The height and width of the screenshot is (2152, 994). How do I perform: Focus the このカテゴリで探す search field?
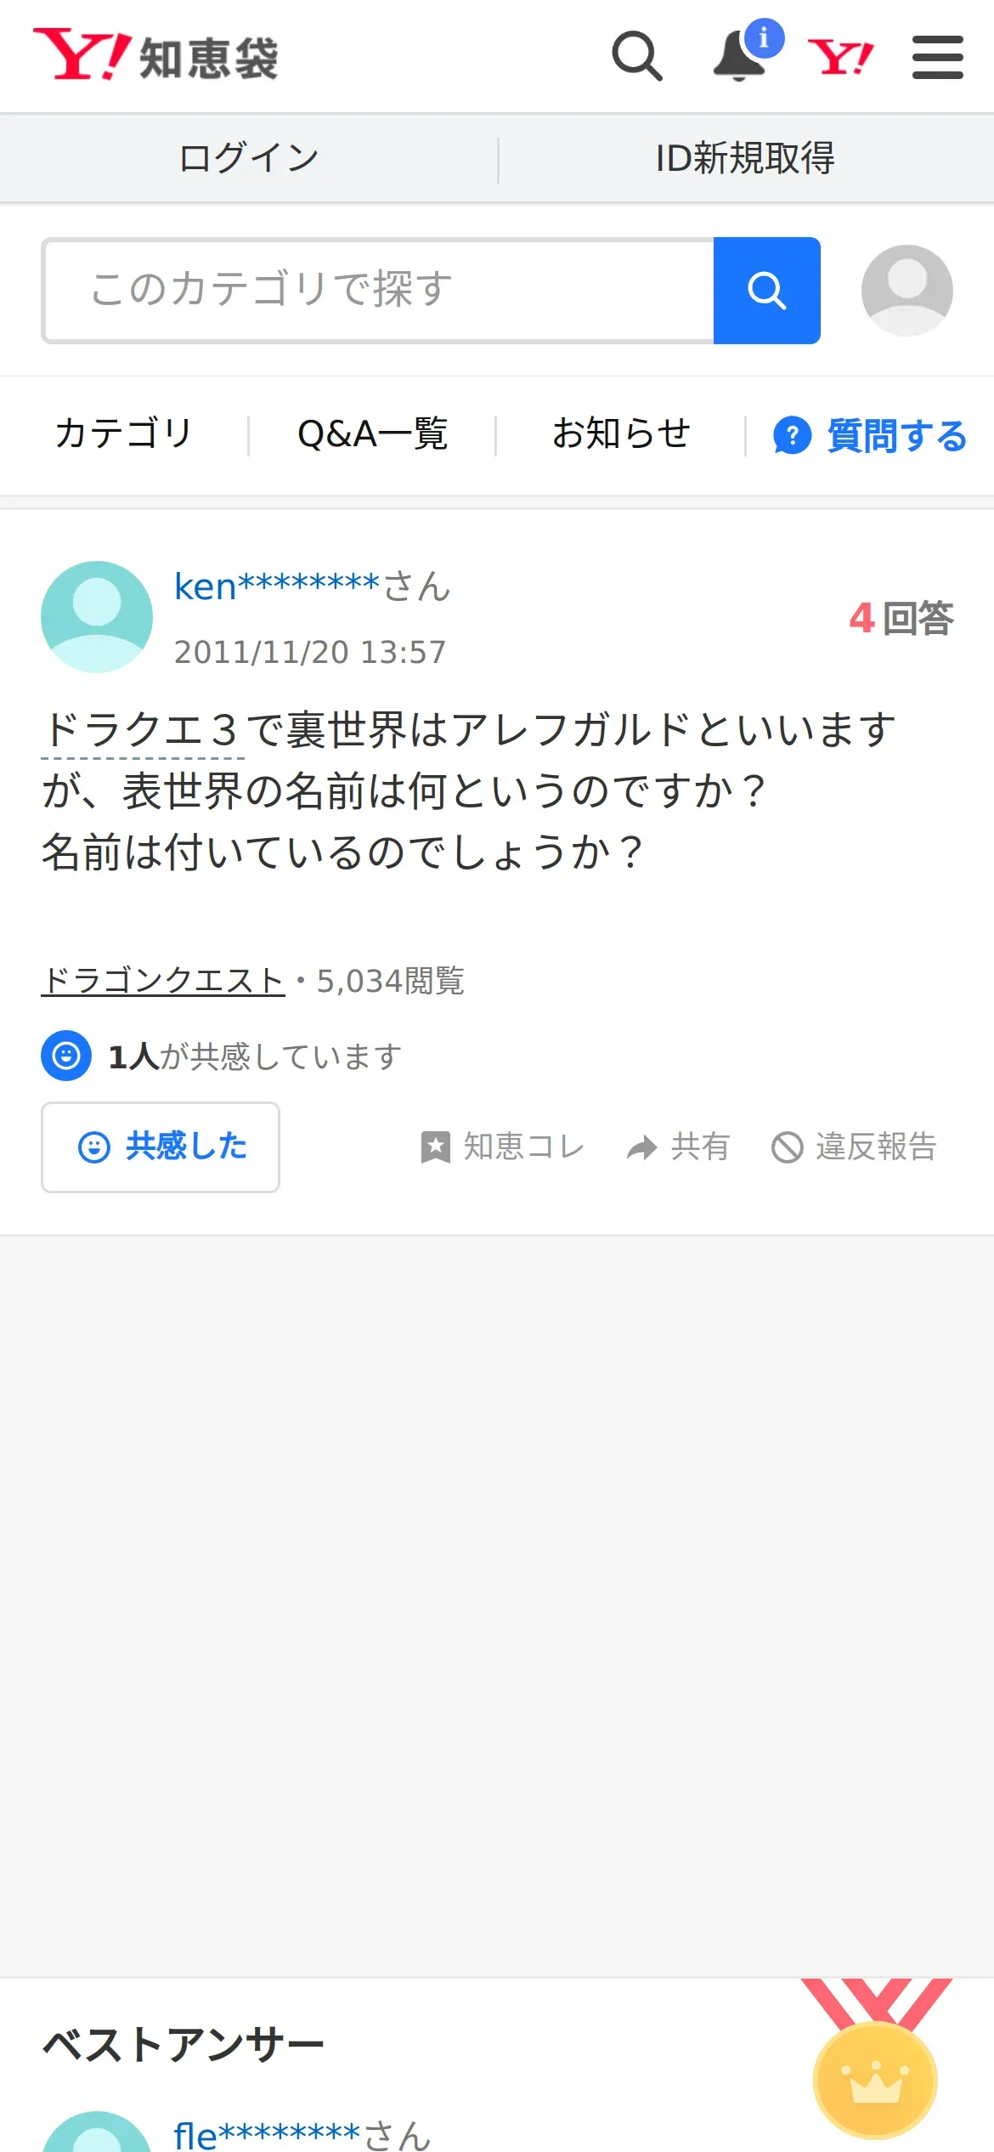coord(378,291)
